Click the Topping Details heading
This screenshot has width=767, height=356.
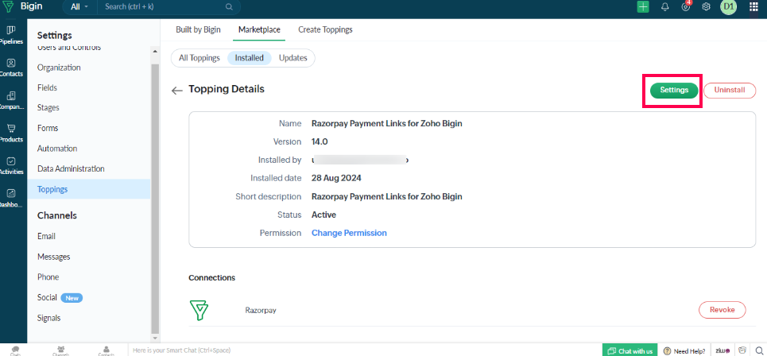(x=227, y=89)
